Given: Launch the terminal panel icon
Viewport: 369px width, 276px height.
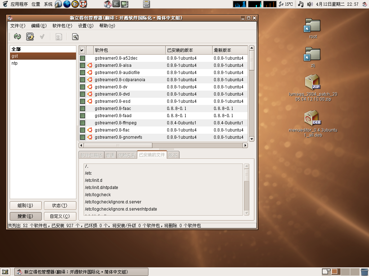Looking at the screenshot, I should [116, 4].
